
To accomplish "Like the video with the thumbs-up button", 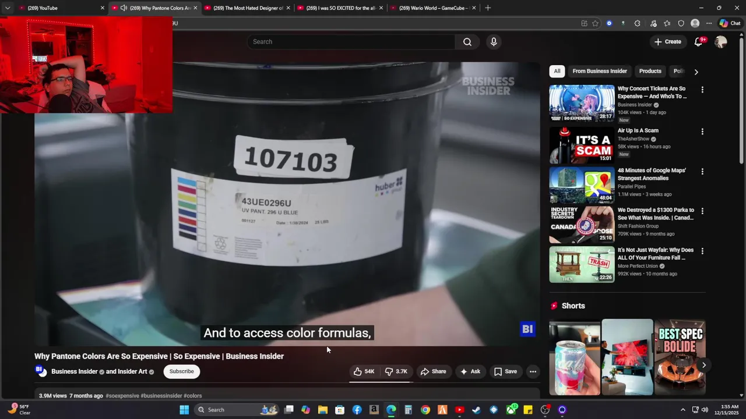I will click(364, 371).
